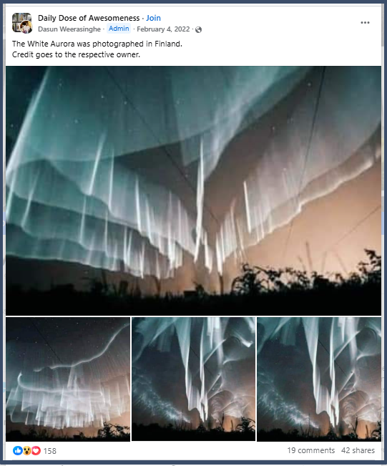View the 19 comments
This screenshot has width=387, height=466.
click(x=311, y=450)
